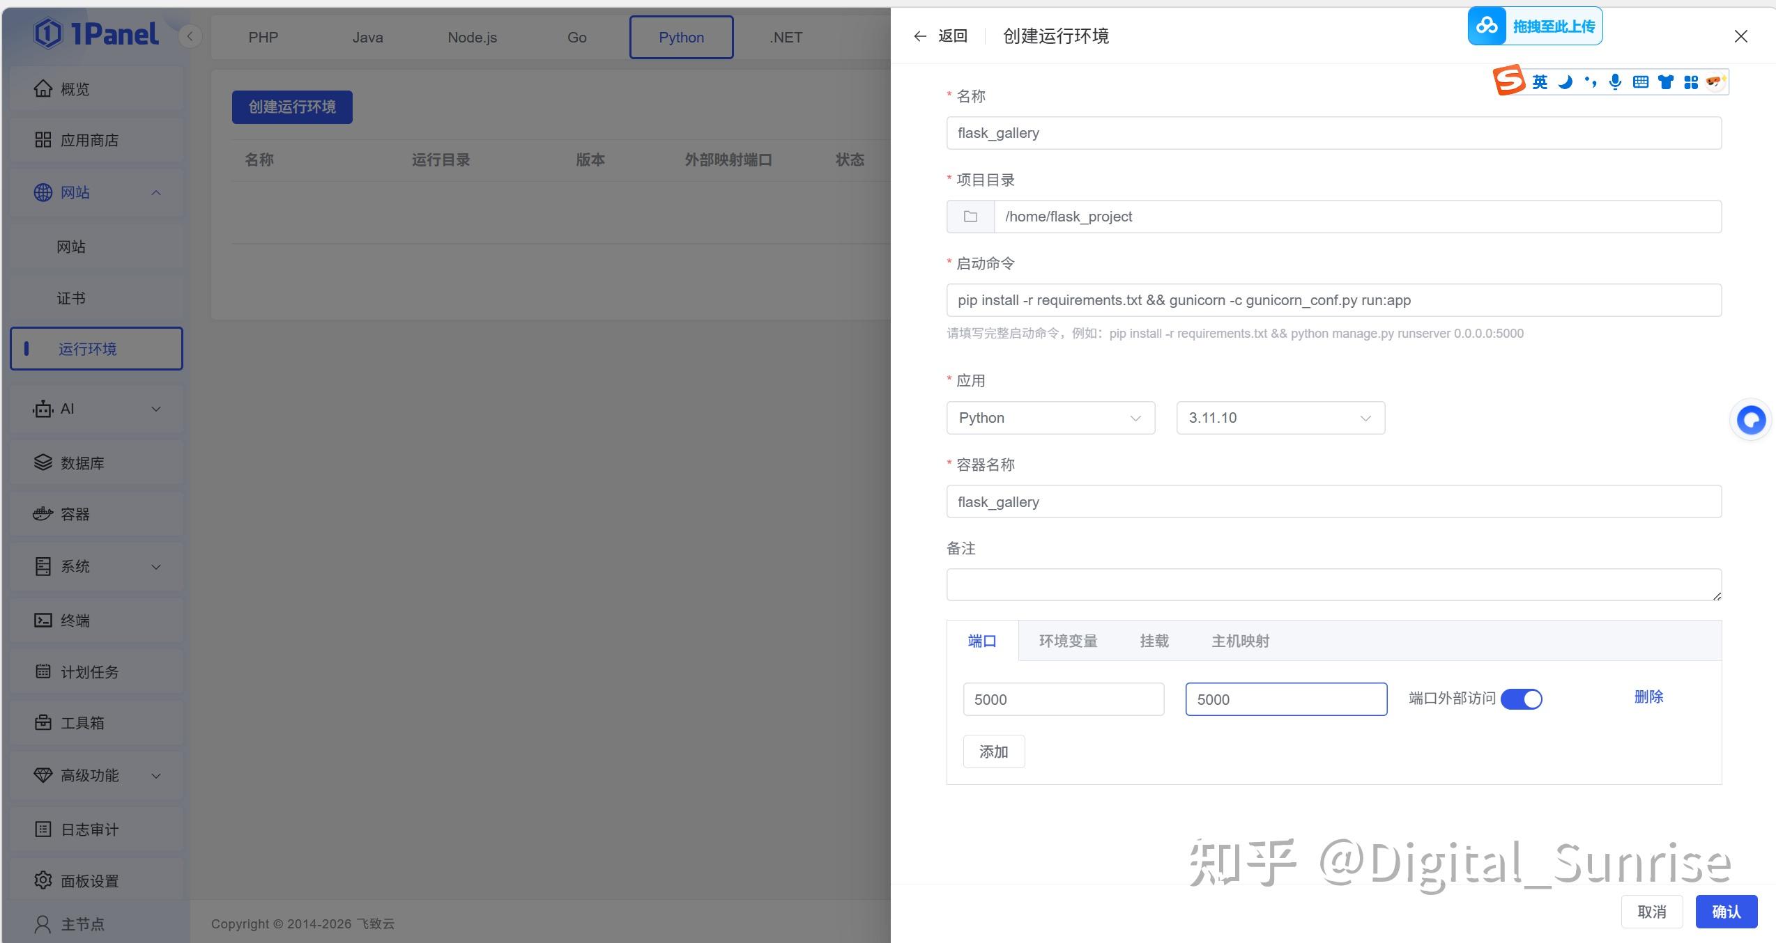The width and height of the screenshot is (1776, 943).
Task: Open the Python application dropdown
Action: 1050,417
